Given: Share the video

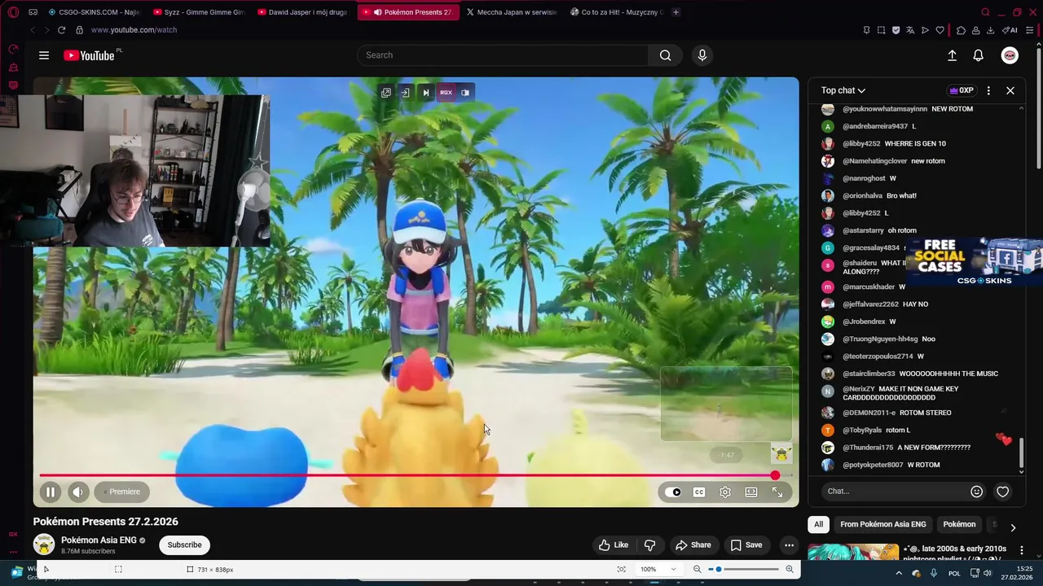Looking at the screenshot, I should [693, 545].
